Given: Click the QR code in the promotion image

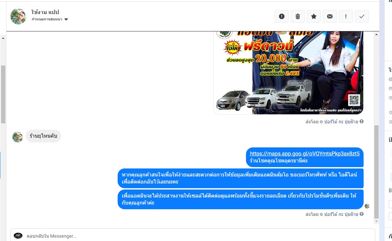Looking at the screenshot, I should click(354, 100).
